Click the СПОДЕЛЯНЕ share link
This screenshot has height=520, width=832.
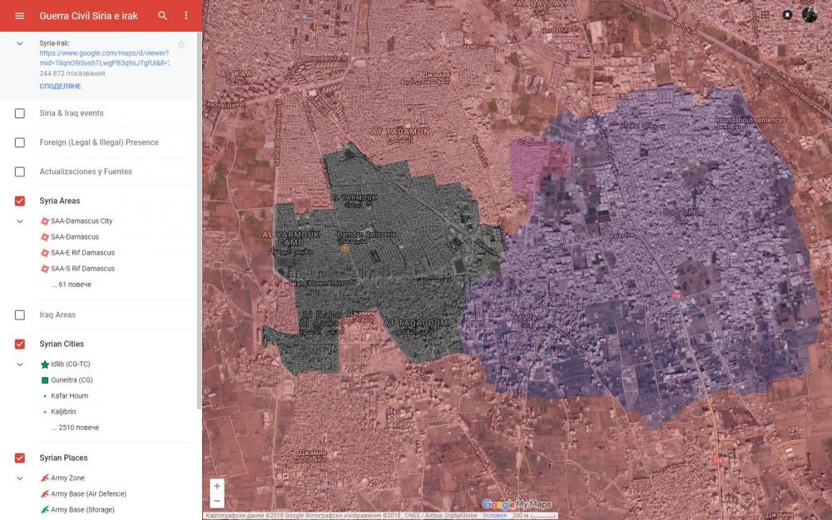[x=60, y=87]
